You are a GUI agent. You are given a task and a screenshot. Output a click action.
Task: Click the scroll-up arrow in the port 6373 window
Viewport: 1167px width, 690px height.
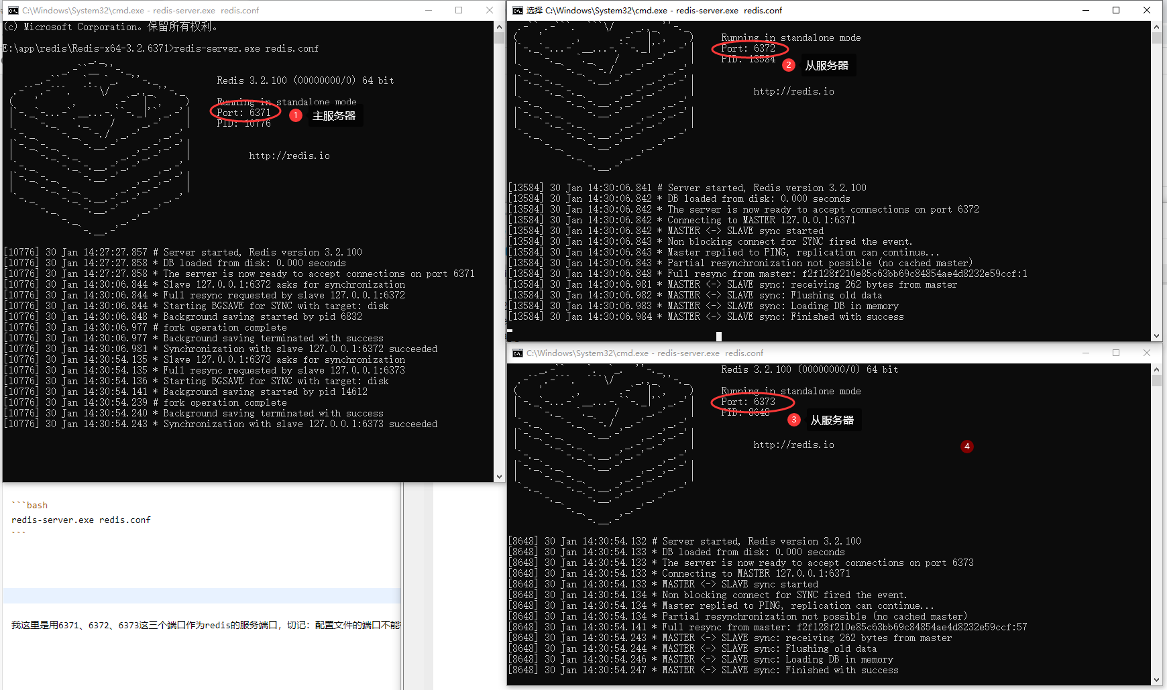tap(1156, 369)
